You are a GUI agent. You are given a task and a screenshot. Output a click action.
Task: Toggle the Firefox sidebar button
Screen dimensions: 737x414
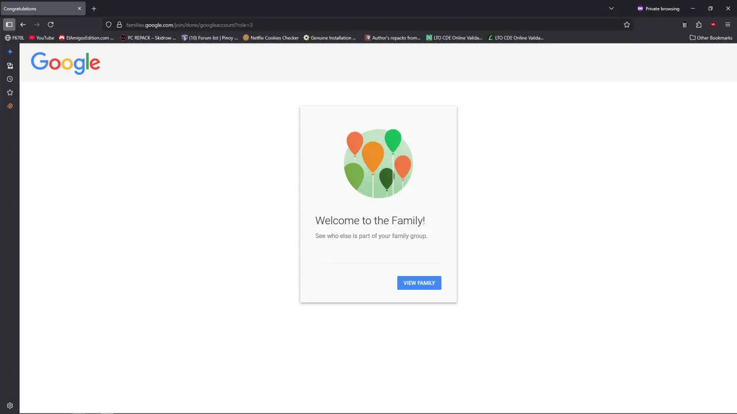point(9,25)
